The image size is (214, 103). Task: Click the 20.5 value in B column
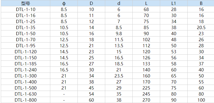(x=201, y=27)
